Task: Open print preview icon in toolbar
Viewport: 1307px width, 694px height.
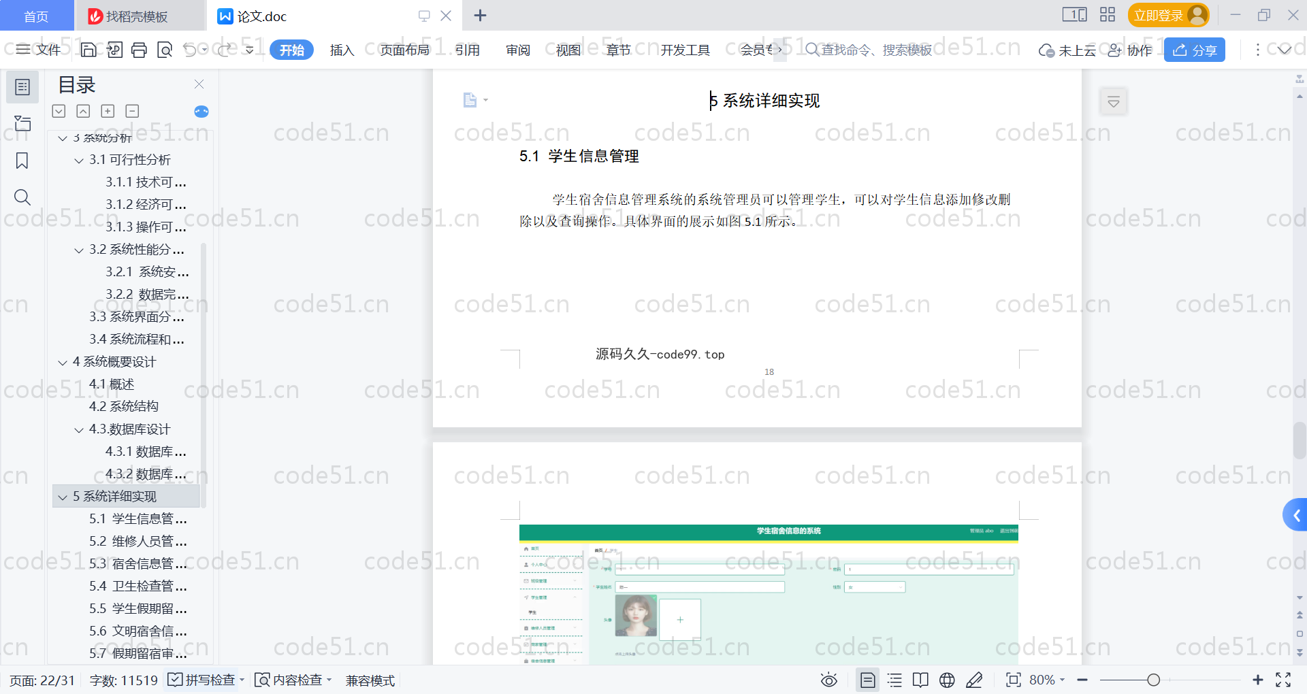Action: (x=165, y=50)
